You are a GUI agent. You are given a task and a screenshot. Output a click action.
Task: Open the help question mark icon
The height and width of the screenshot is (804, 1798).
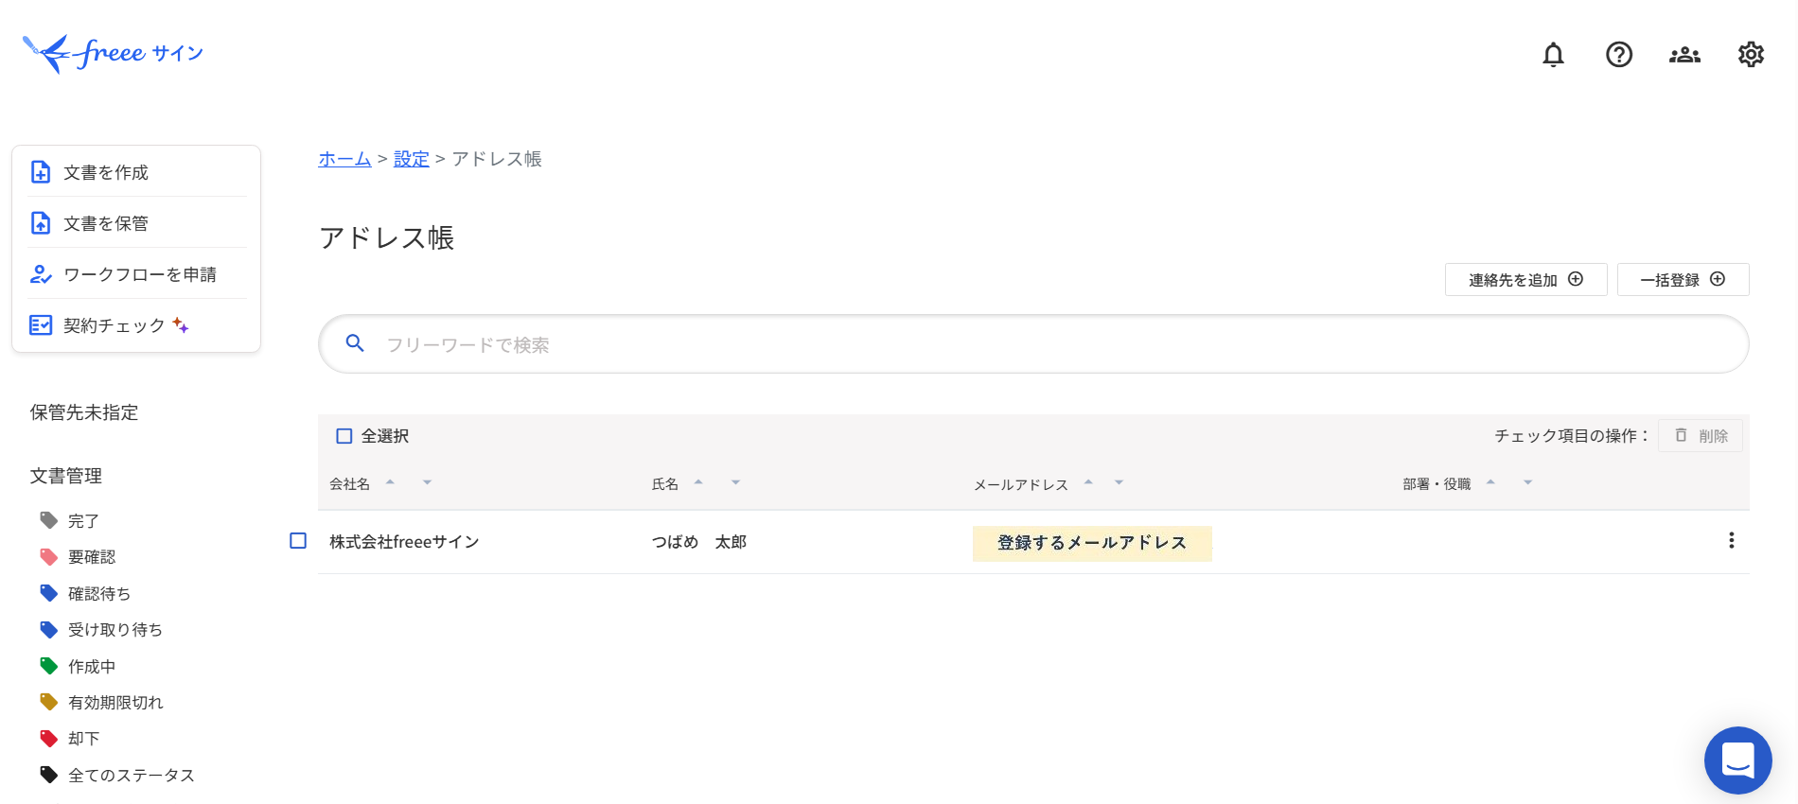pyautogui.click(x=1619, y=55)
